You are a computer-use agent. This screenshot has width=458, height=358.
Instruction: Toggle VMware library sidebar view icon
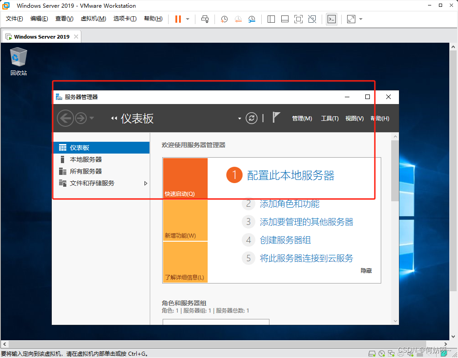point(271,19)
